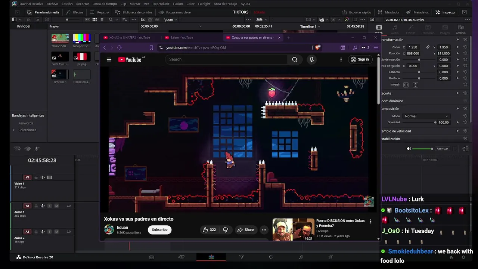478x269 pixels.
Task: Reset the Transformación section
Action: click(465, 40)
